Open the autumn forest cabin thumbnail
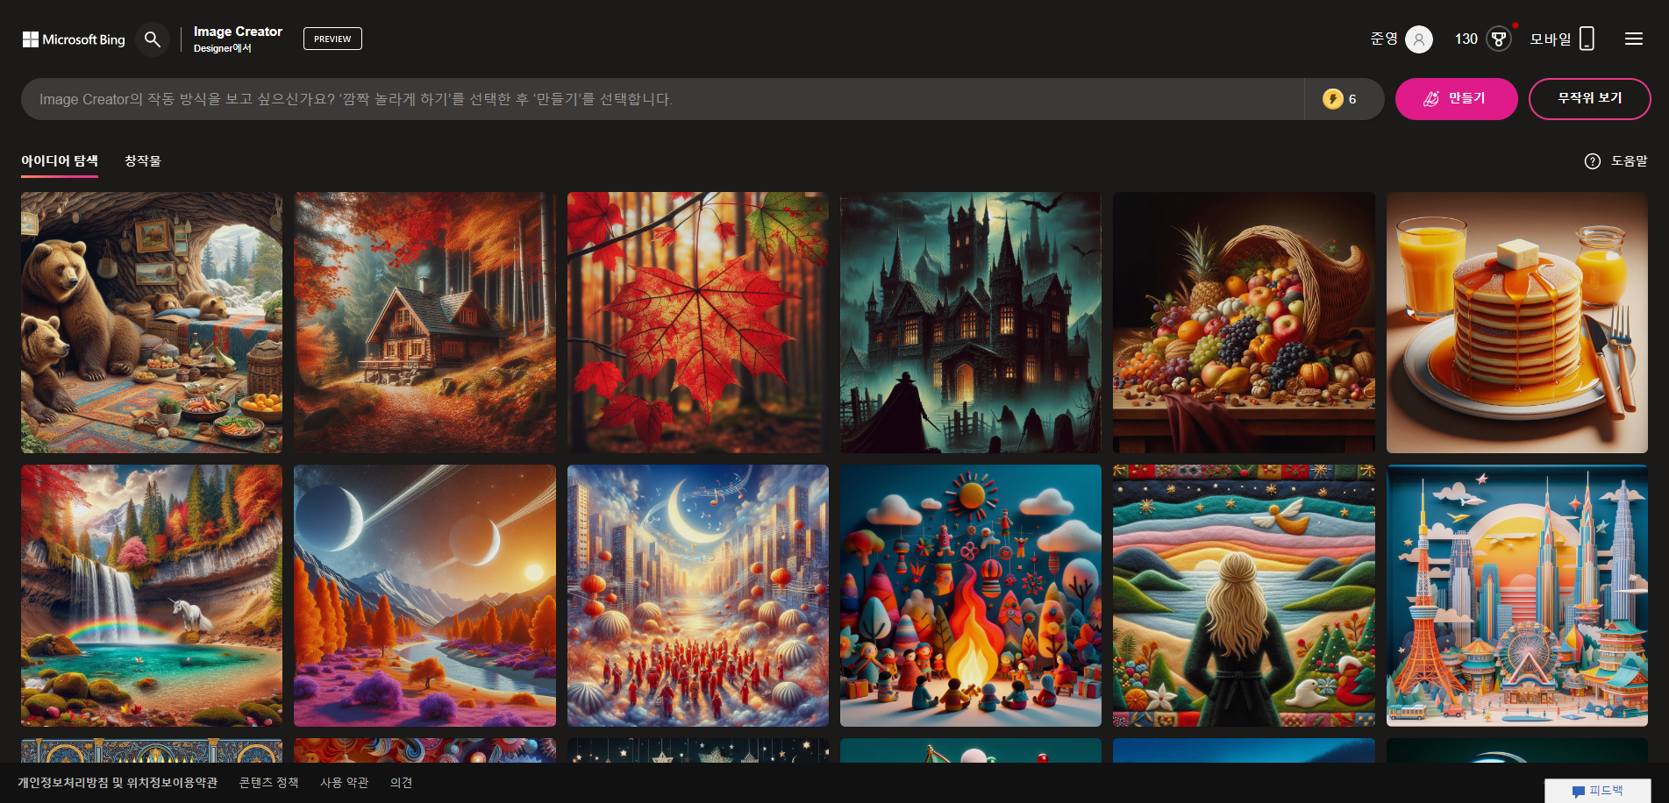1669x803 pixels. tap(424, 323)
